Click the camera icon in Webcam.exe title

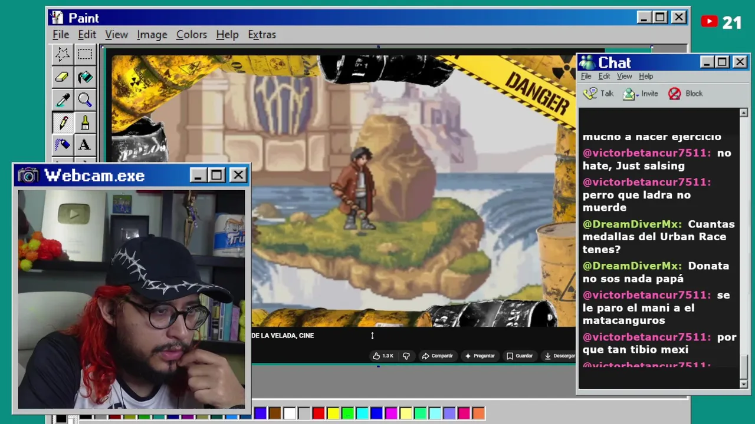(28, 175)
